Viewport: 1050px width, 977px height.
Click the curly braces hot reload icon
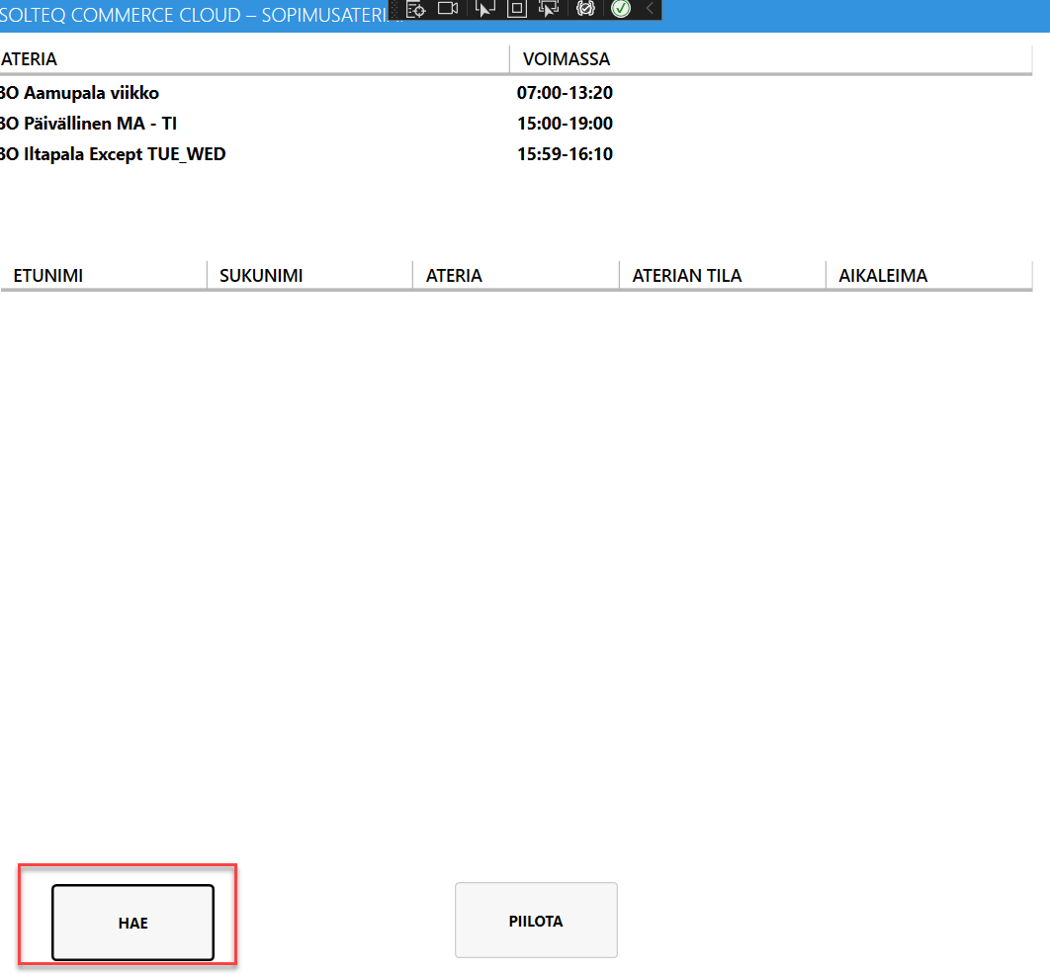(585, 9)
